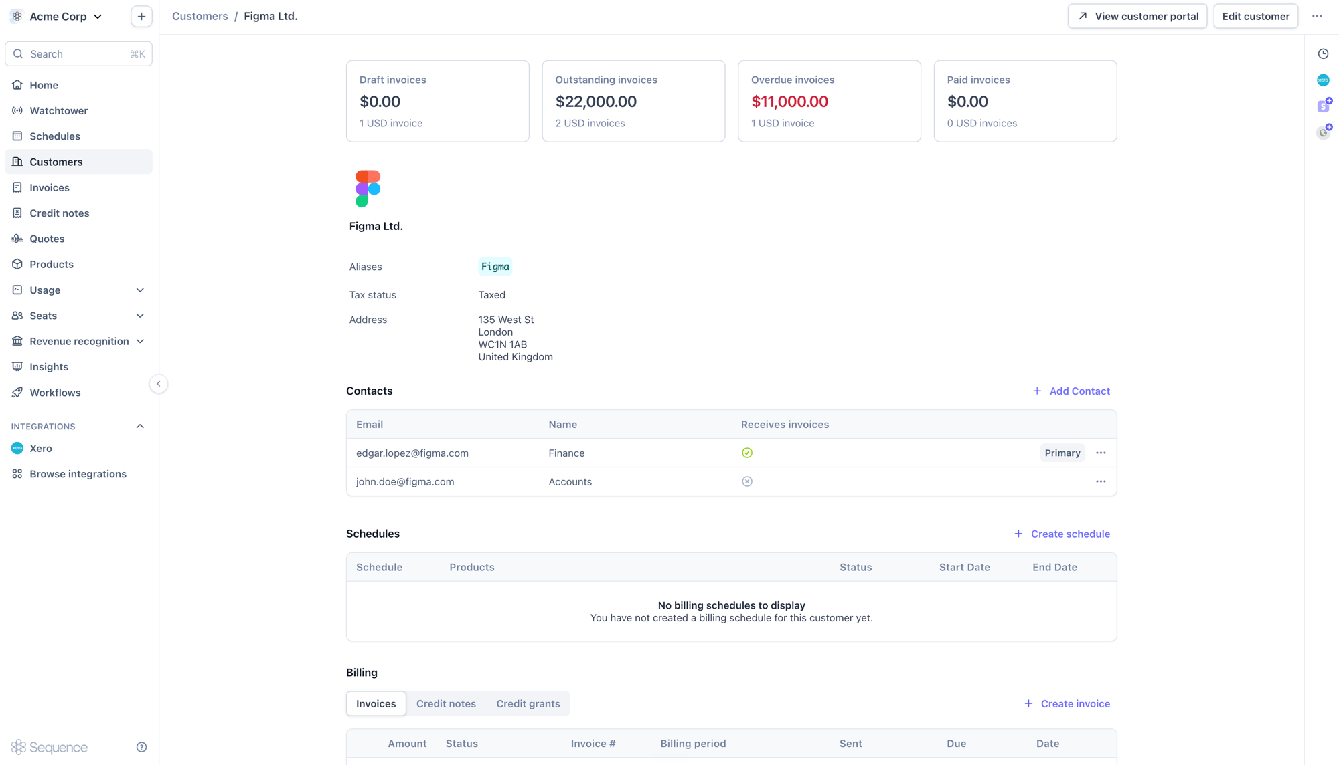Open the help question mark icon
Image resolution: width=1339 pixels, height=765 pixels.
point(141,747)
